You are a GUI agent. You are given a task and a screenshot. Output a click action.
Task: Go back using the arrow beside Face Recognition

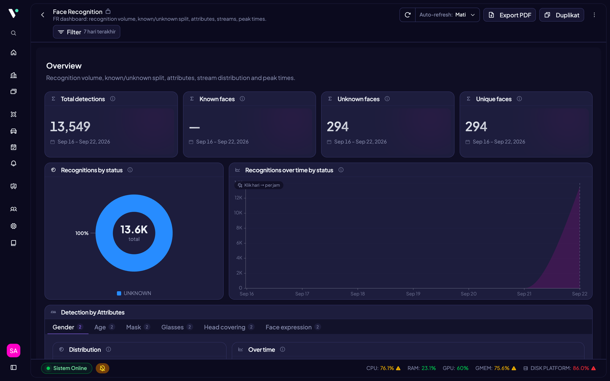click(x=42, y=15)
